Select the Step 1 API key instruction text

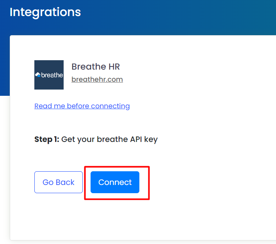96,140
